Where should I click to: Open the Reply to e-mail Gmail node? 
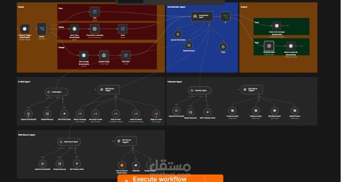(x=156, y=114)
